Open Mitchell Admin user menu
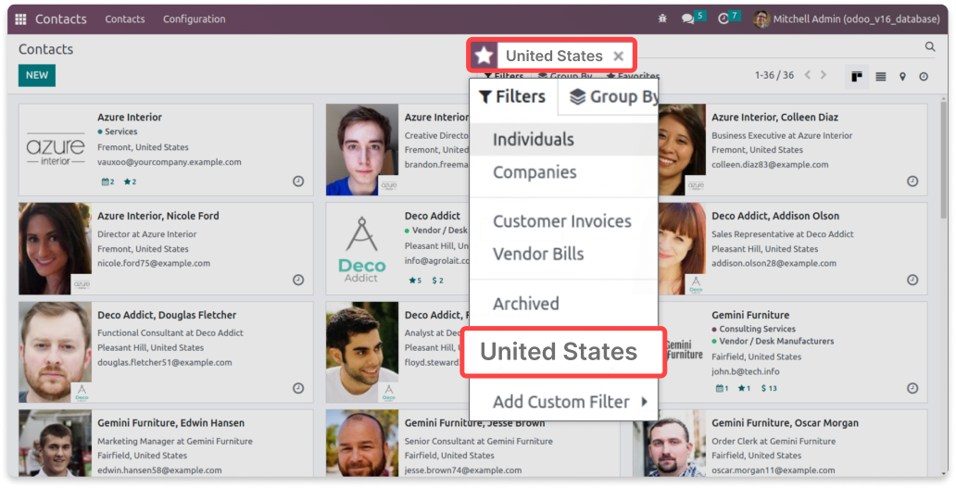Screen dimensions: 956x488 [847, 19]
